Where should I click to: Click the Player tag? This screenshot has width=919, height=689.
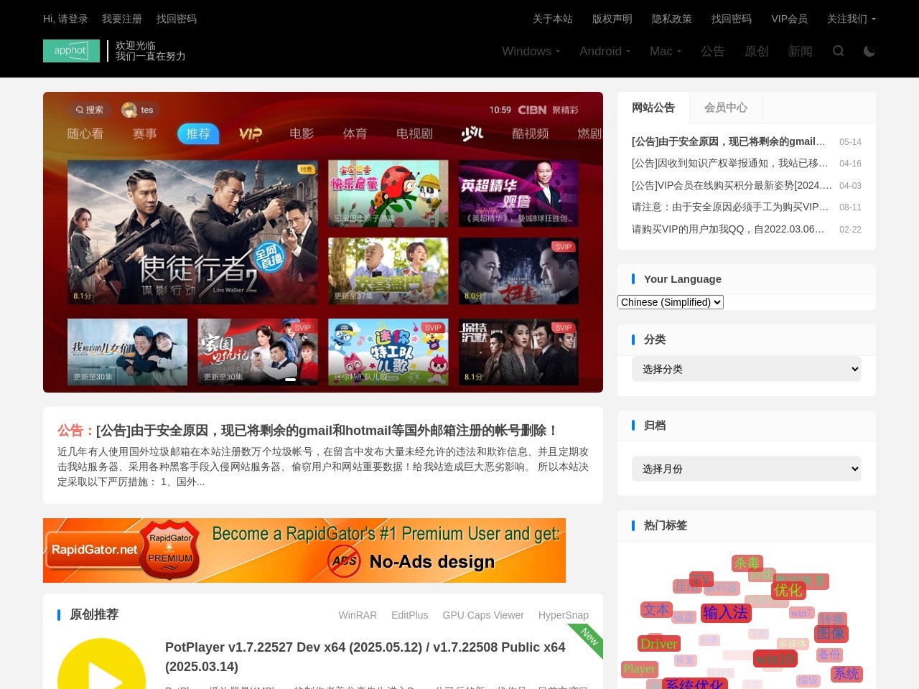[x=639, y=669]
